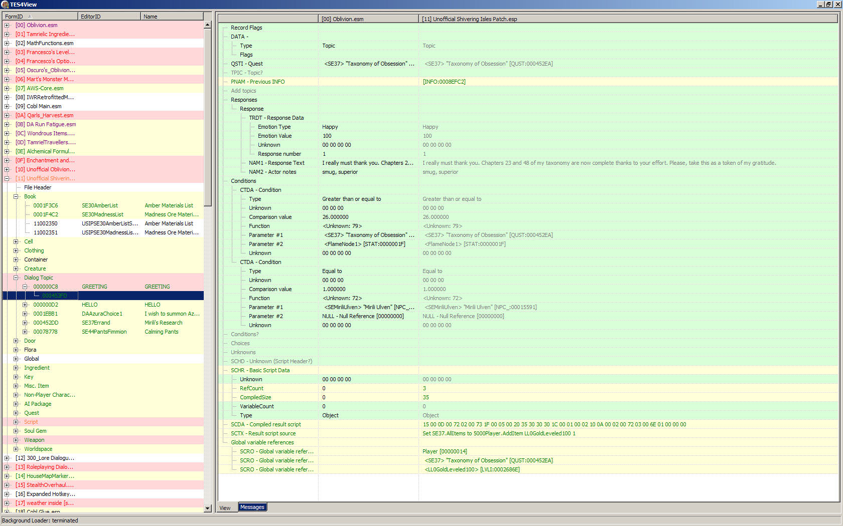Click NAM1 - Response Text row label
Image resolution: width=843 pixels, height=526 pixels.
[276, 163]
